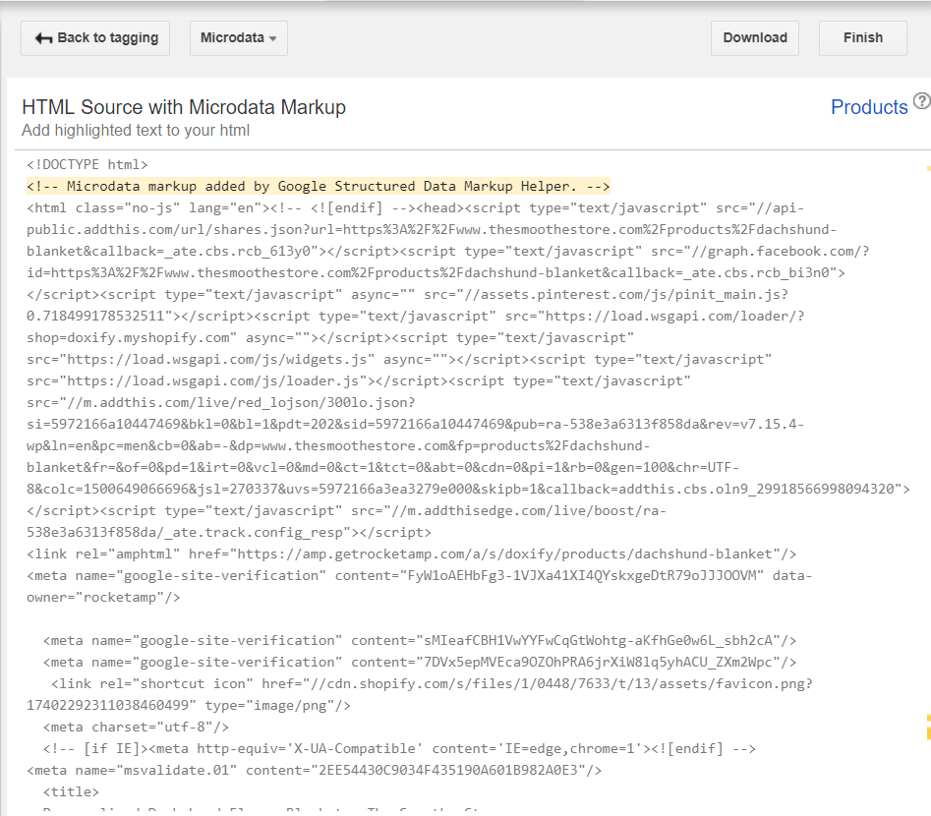This screenshot has width=931, height=816.
Task: Click the DOCTYPE html line
Action: pos(87,164)
